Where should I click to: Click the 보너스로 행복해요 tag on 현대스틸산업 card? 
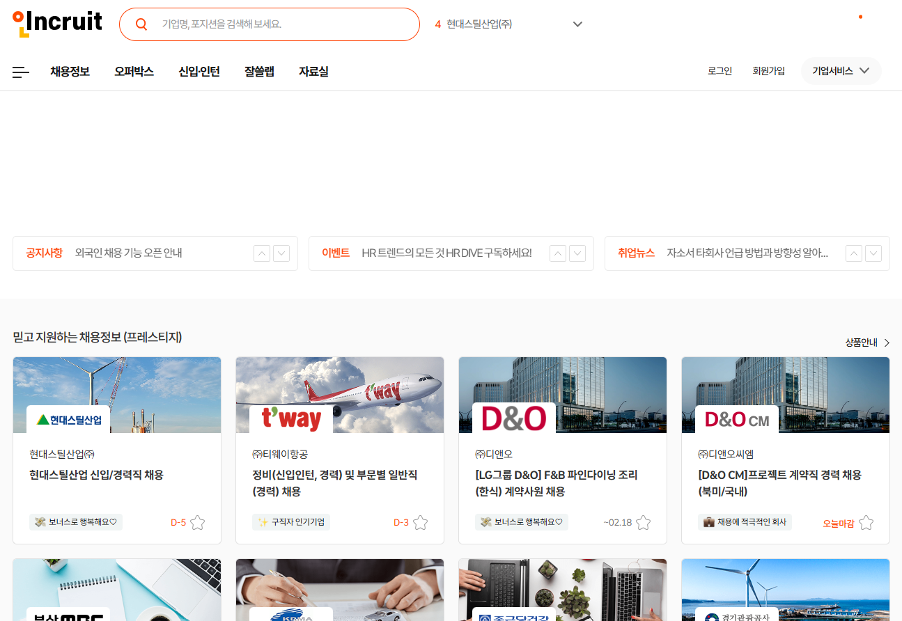[x=76, y=522]
